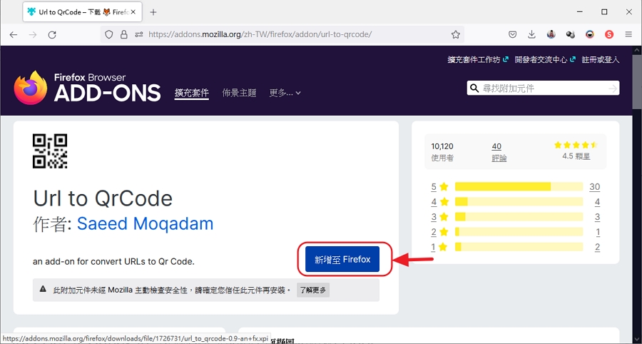Click the tracking protection shield icon
This screenshot has width=642, height=344.
(109, 35)
